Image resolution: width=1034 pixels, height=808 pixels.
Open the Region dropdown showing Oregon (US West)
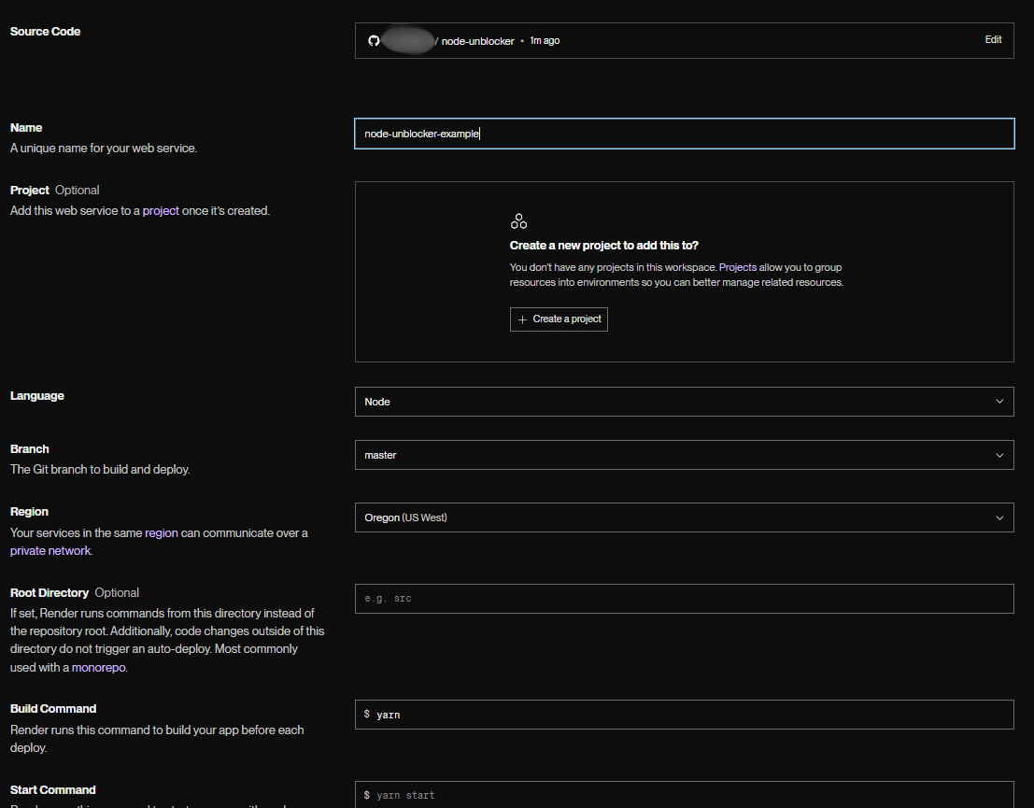[685, 517]
